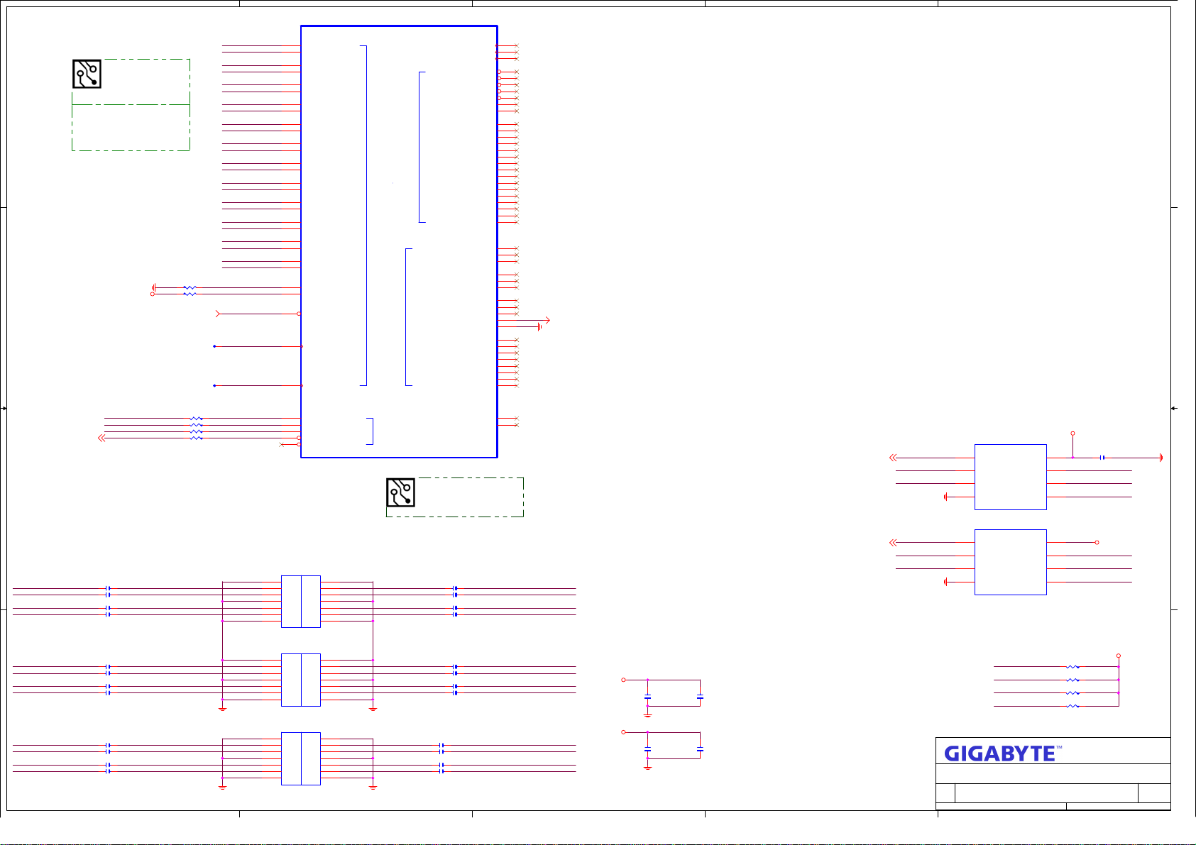1196x845 pixels.
Task: Click the GIGABYTE logo in the title block
Action: [1002, 753]
